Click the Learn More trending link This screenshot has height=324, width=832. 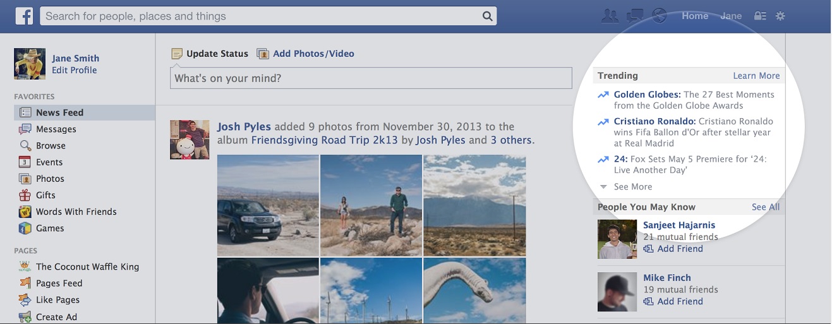coord(756,76)
